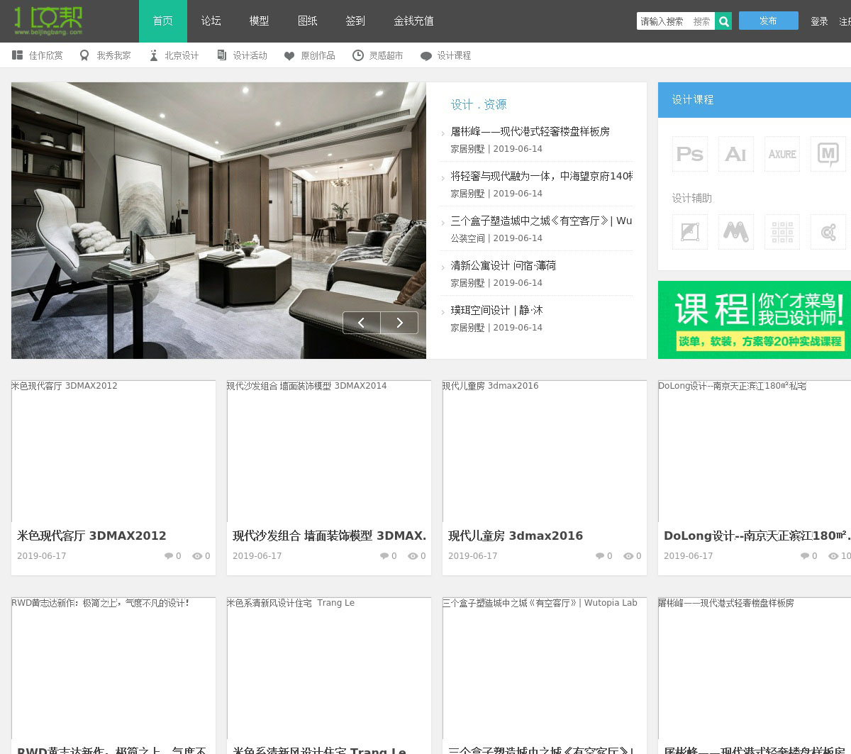This screenshot has width=851, height=754.
Task: Open the first design aid icon
Action: (689, 232)
